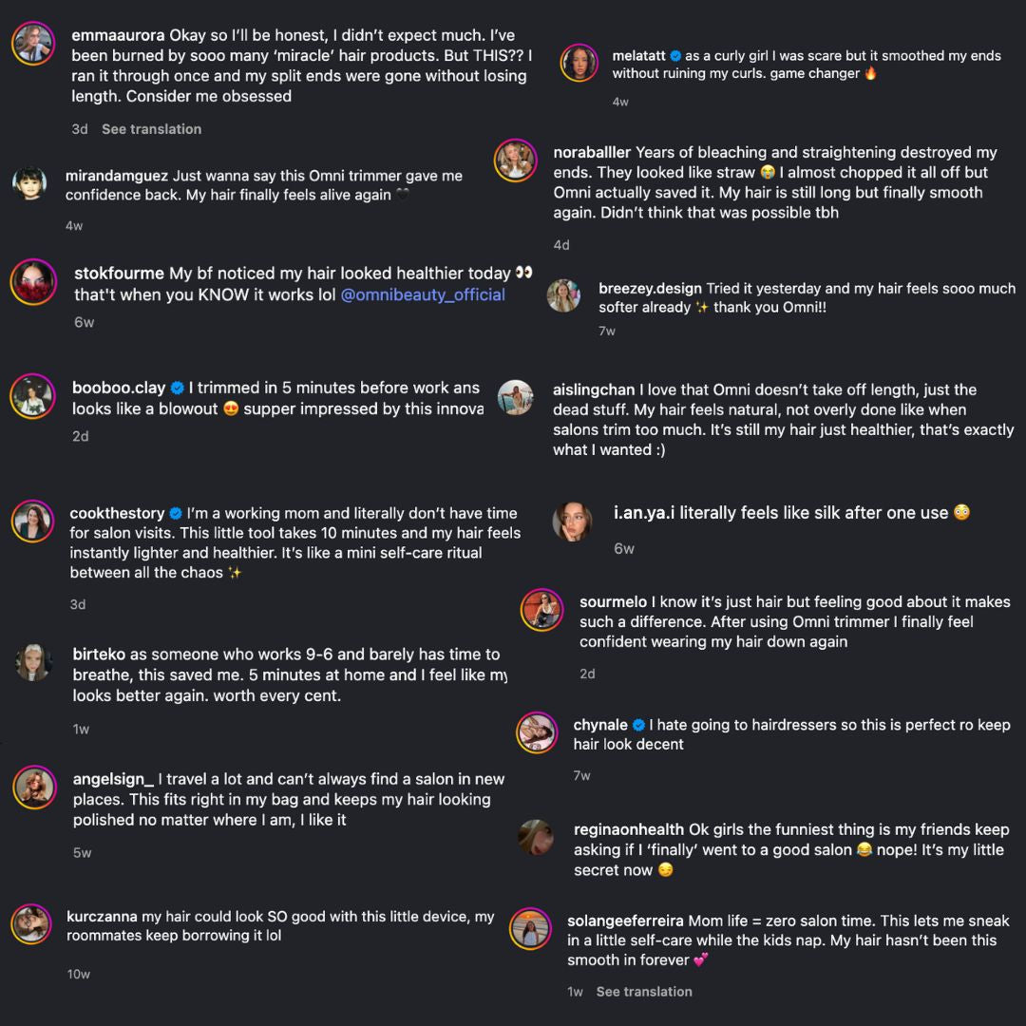The image size is (1026, 1026).
Task: Click sourmelo's profile picture
Action: (542, 611)
